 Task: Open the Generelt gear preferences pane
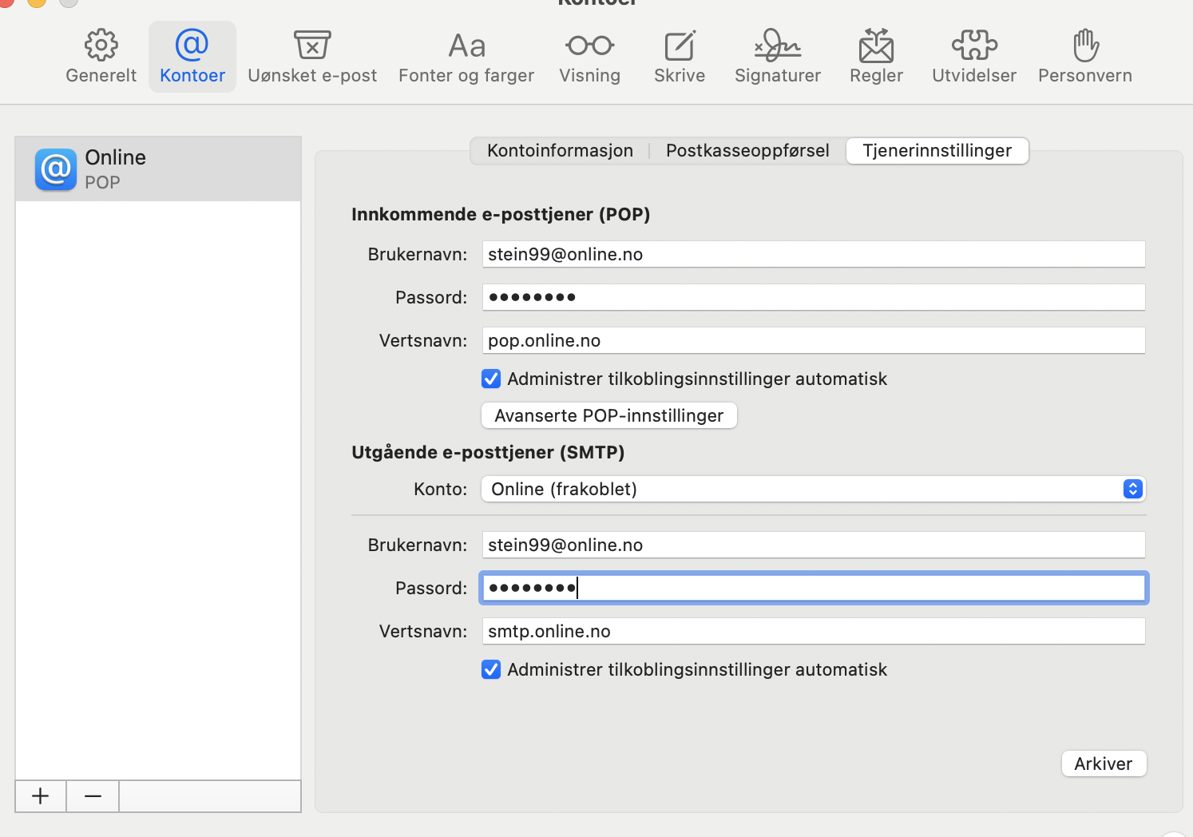[x=101, y=57]
